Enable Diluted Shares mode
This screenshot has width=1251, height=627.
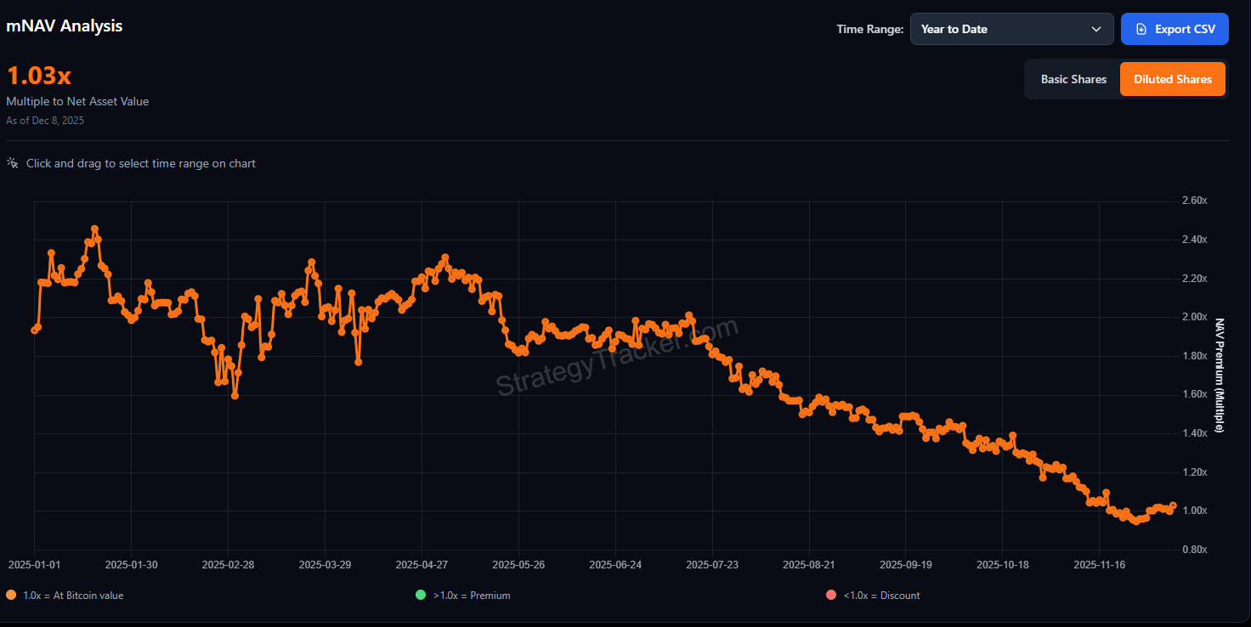coord(1173,78)
